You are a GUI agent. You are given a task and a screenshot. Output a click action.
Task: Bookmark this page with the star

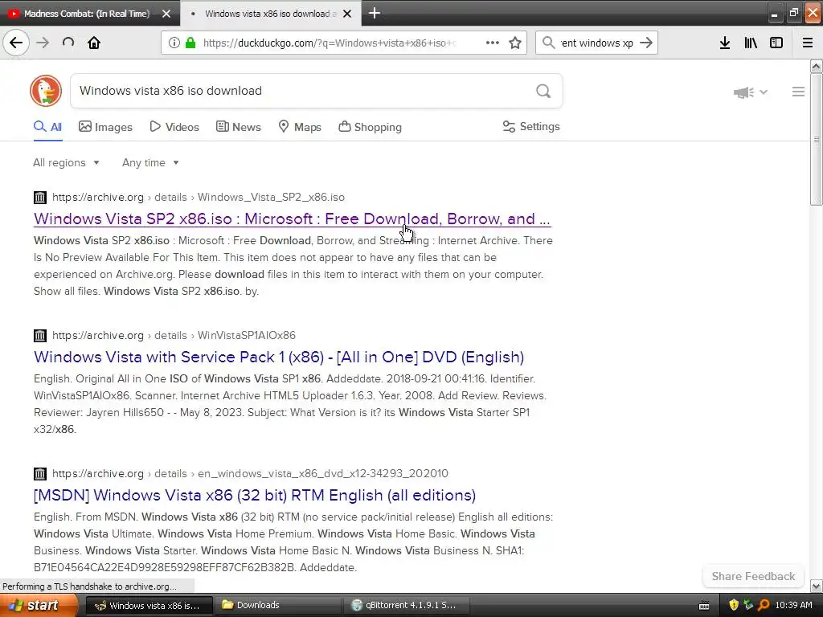(515, 43)
